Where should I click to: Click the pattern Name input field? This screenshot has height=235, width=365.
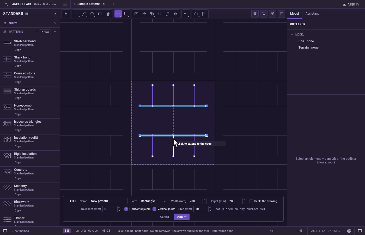tap(108, 201)
